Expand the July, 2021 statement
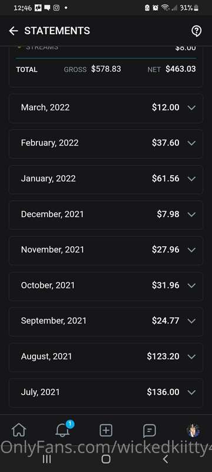212x472 pixels. pos(106,392)
